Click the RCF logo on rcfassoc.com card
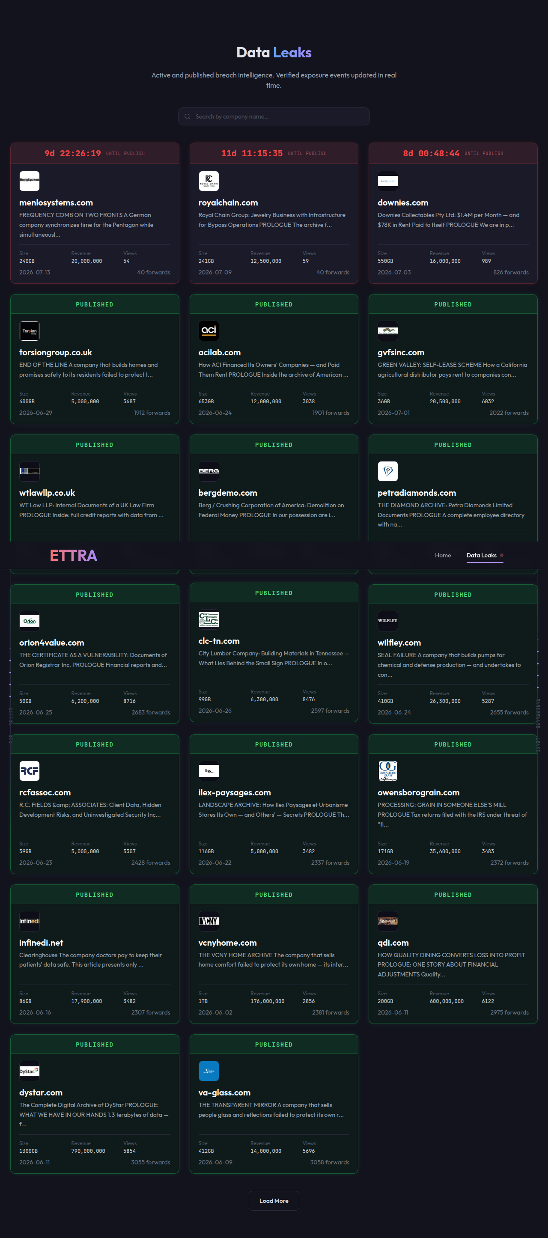548x1238 pixels. tap(29, 771)
